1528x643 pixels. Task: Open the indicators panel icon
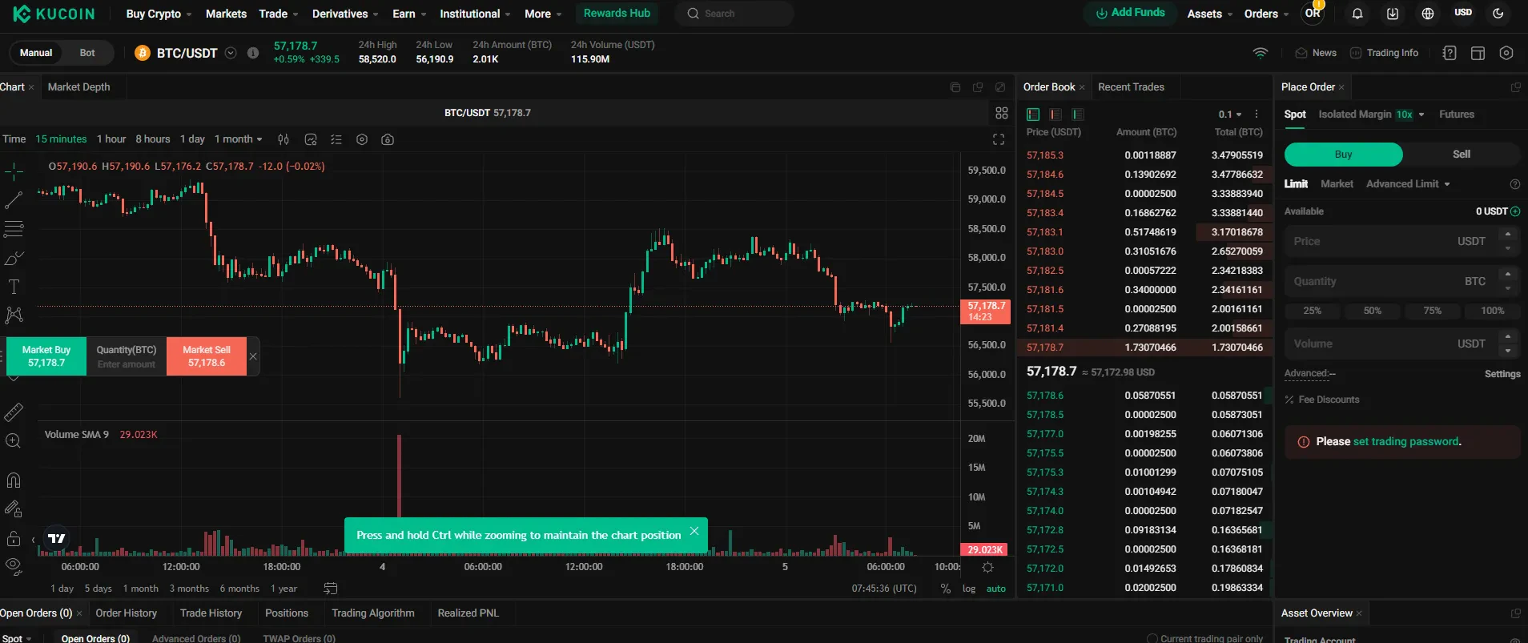tap(311, 139)
